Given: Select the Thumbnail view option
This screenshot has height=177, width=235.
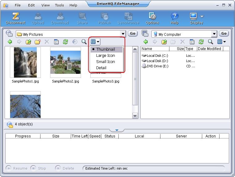Looking at the screenshot, I should [x=105, y=49].
